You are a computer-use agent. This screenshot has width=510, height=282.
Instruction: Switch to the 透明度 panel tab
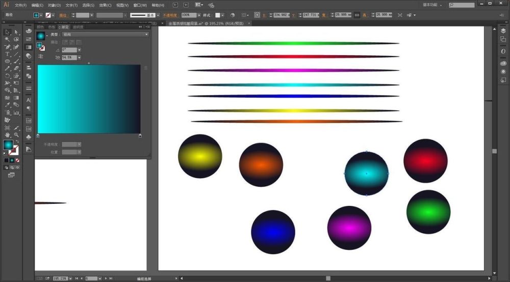(78, 27)
